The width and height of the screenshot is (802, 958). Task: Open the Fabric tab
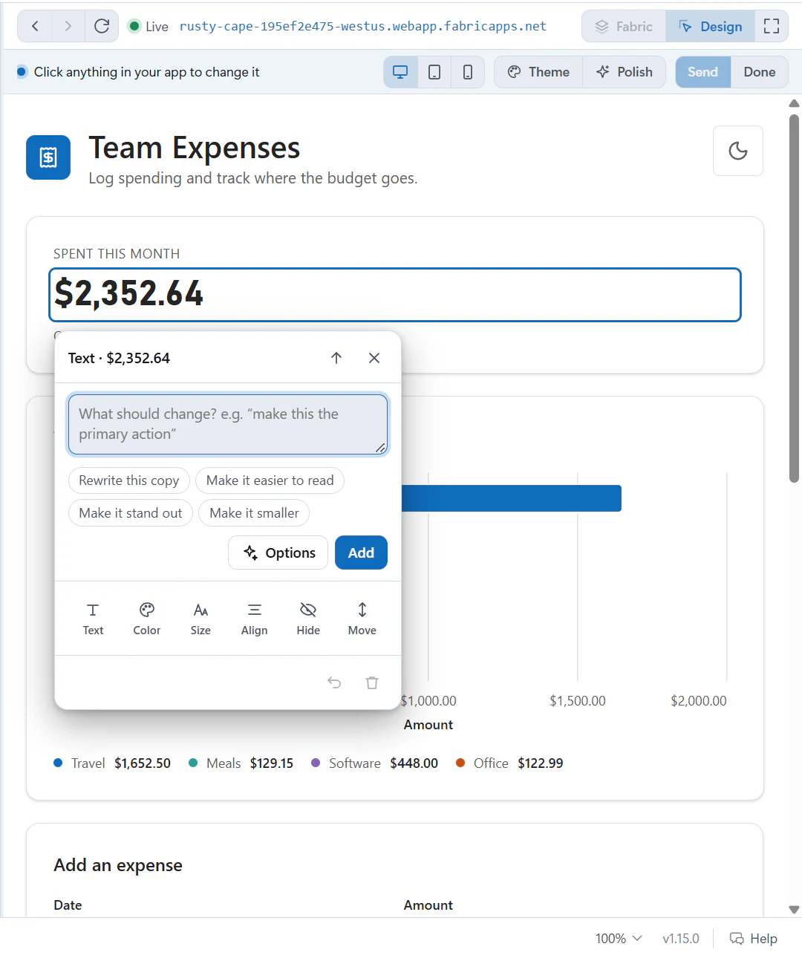point(624,26)
